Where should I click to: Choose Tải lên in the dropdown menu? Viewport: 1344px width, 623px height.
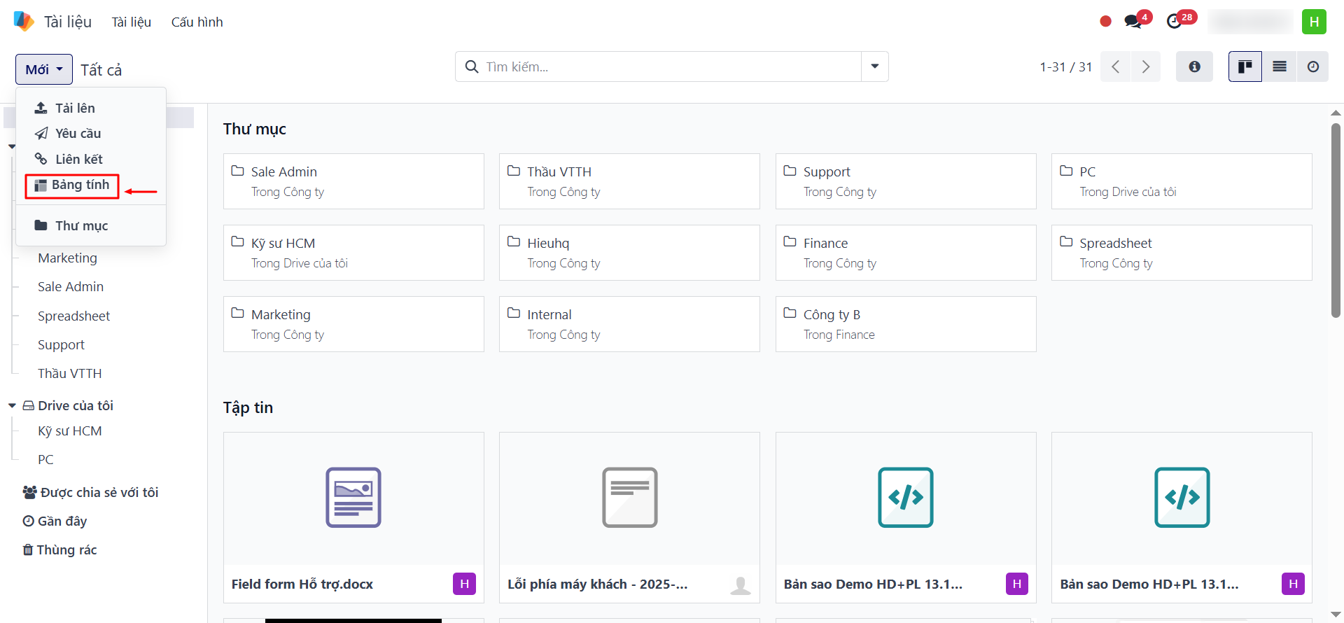tap(75, 108)
